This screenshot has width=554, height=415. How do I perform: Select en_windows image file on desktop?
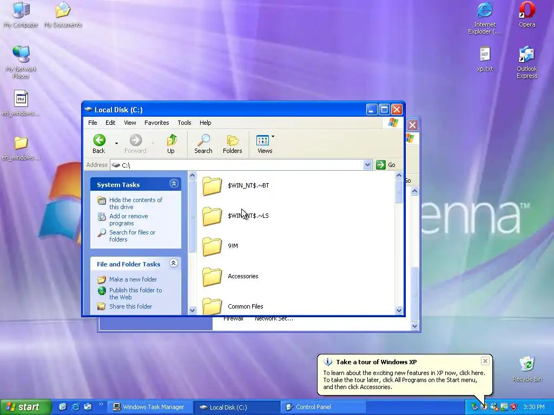pos(21,103)
